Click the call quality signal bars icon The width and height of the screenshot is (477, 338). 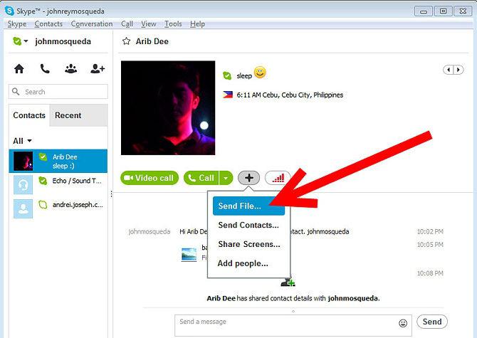pos(278,178)
